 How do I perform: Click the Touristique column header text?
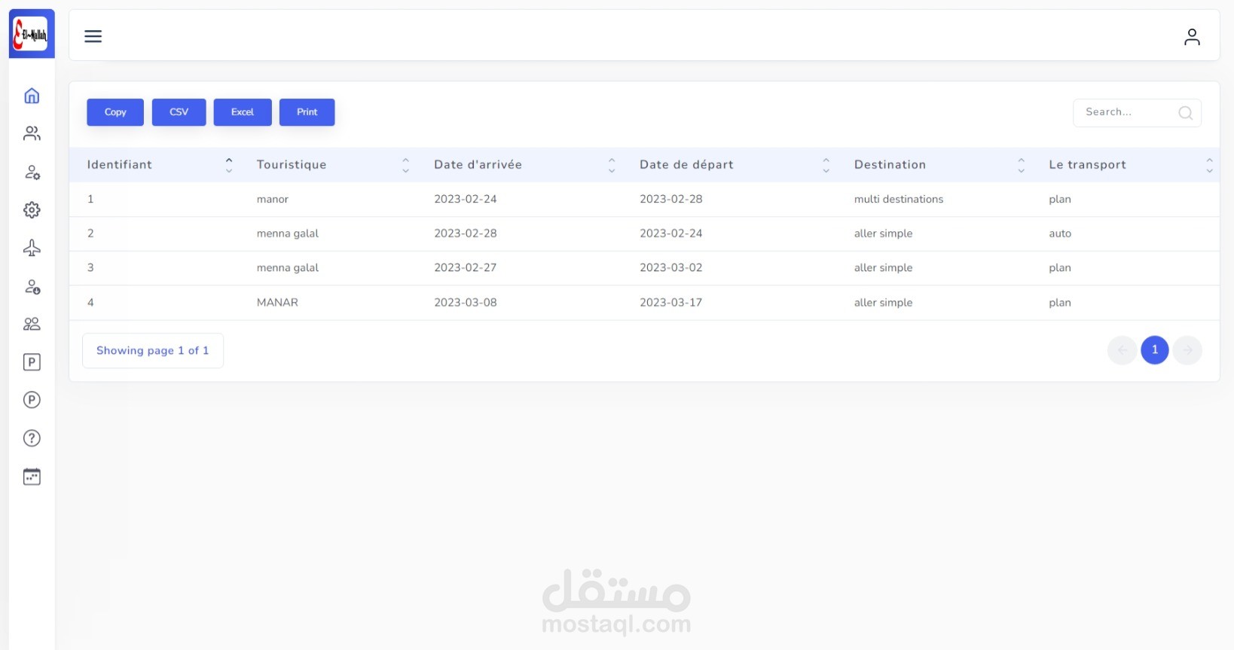click(x=292, y=164)
